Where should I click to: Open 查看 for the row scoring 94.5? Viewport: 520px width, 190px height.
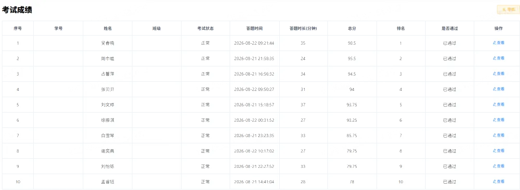coord(498,74)
